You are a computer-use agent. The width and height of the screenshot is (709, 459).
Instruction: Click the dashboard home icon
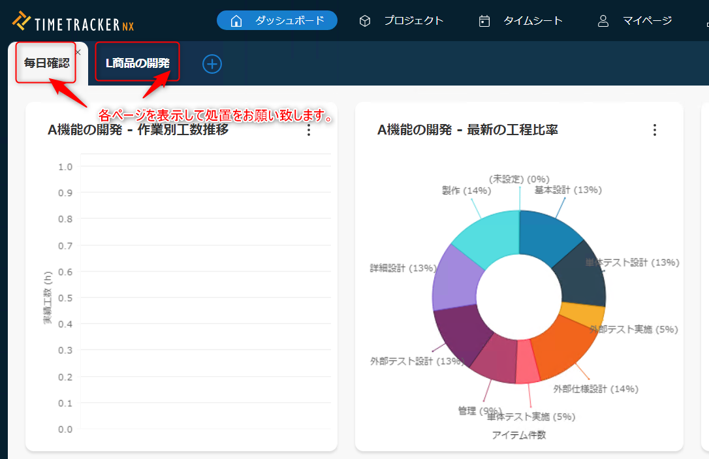(236, 21)
